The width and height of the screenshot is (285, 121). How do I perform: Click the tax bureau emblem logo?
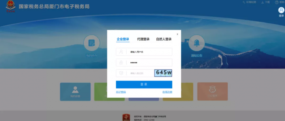click(x=11, y=7)
